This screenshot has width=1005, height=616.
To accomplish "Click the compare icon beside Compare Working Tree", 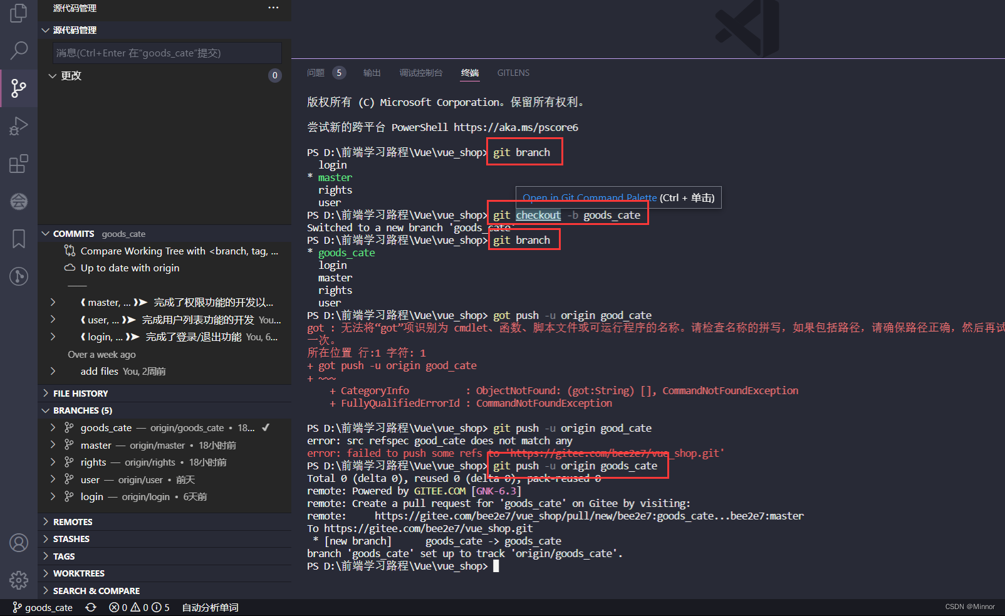I will coord(70,251).
